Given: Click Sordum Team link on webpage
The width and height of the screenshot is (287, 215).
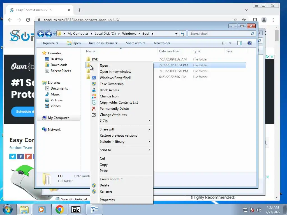Looking at the screenshot, I should [21, 148].
